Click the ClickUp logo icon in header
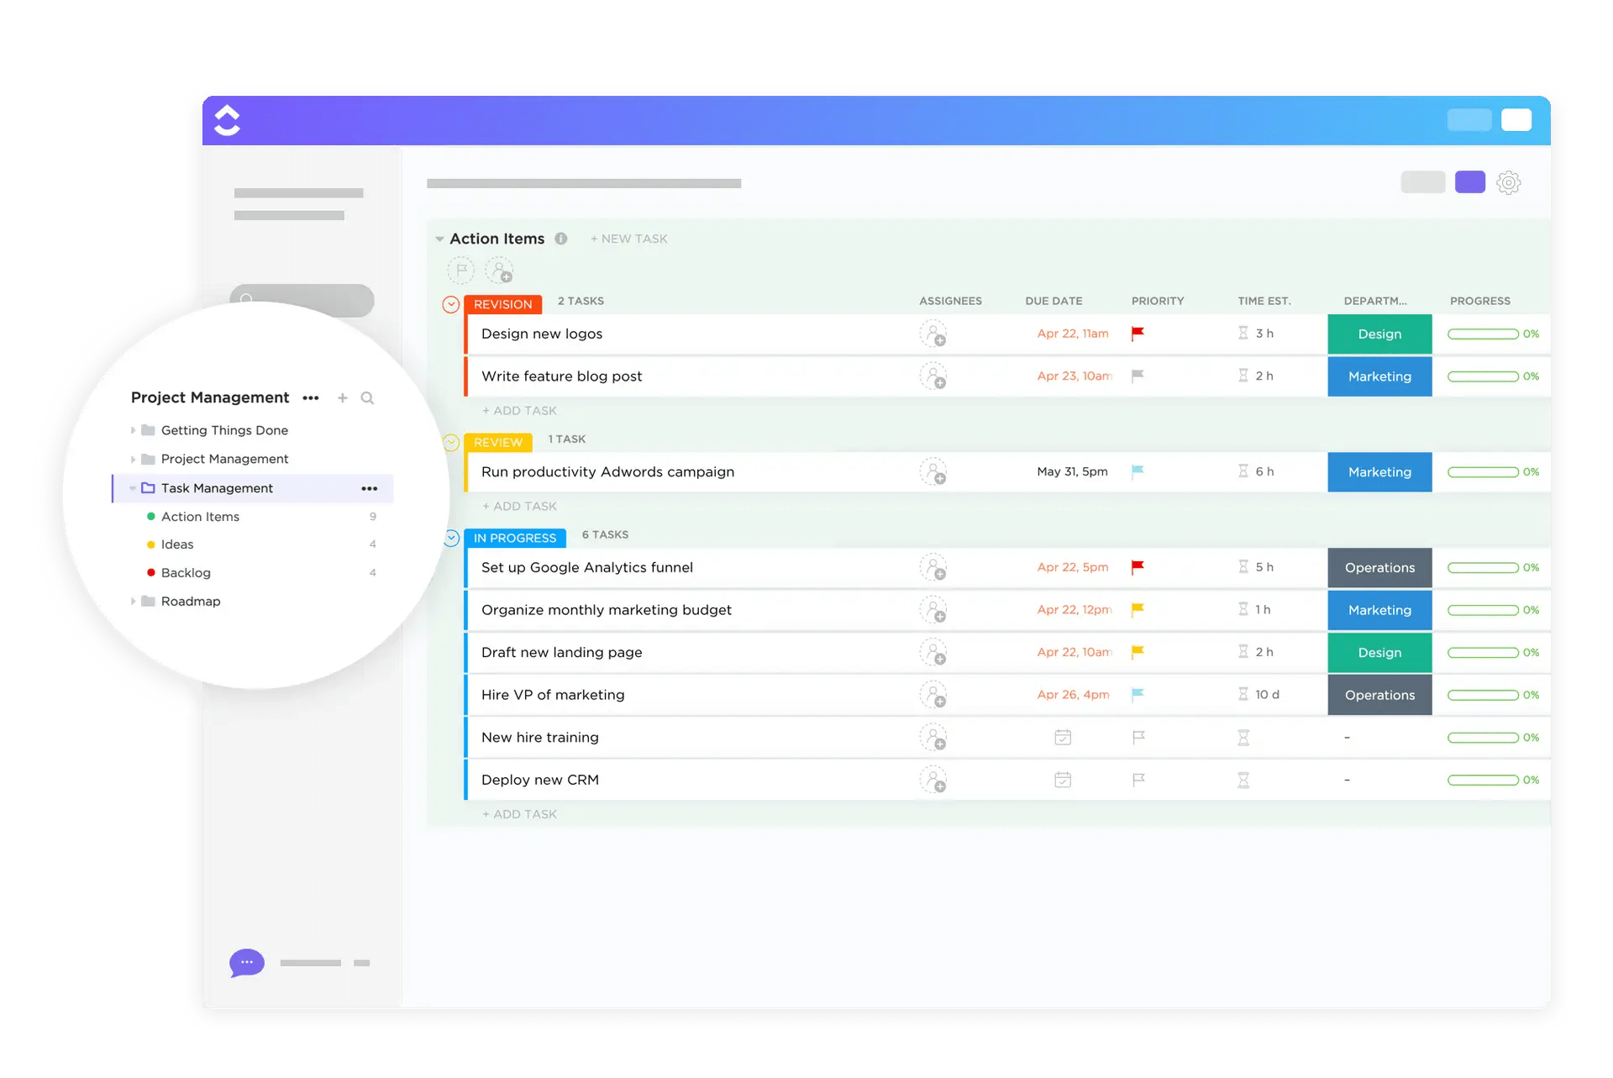Screen dimensions: 1613x1078 [x=228, y=120]
